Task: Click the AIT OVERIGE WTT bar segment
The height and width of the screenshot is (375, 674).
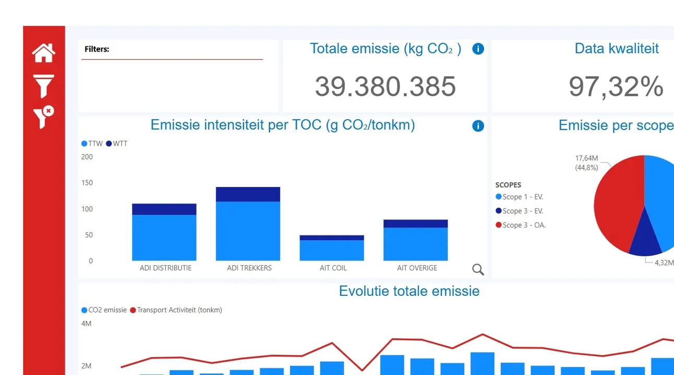Action: tap(415, 223)
